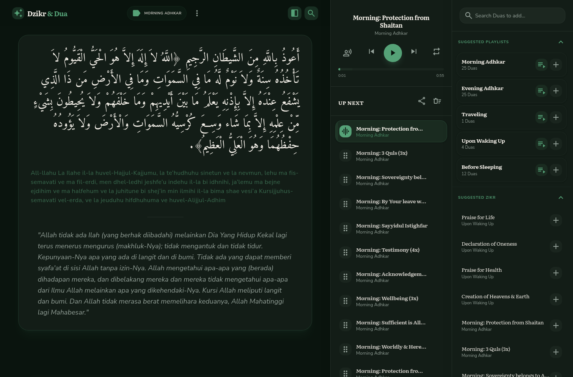Click drag handle of Morning: By Your leave
The image size is (573, 377).
point(345,204)
